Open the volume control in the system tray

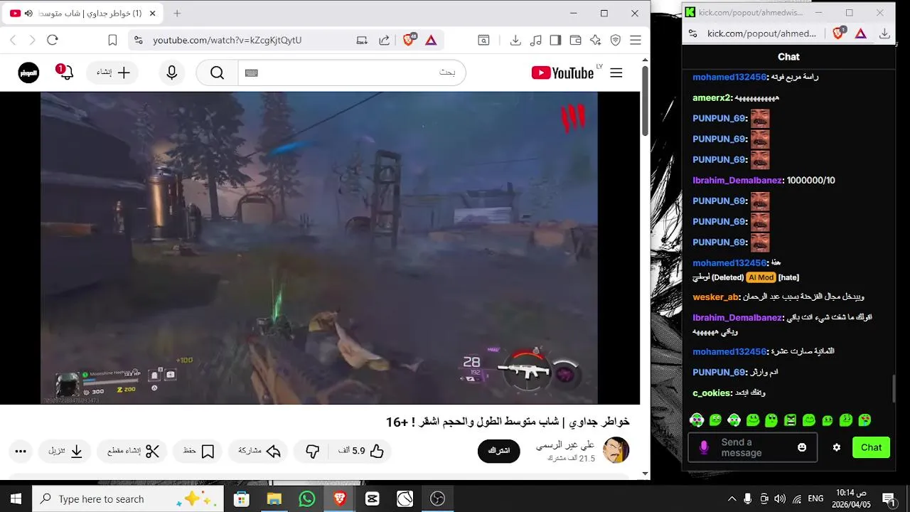coord(780,498)
